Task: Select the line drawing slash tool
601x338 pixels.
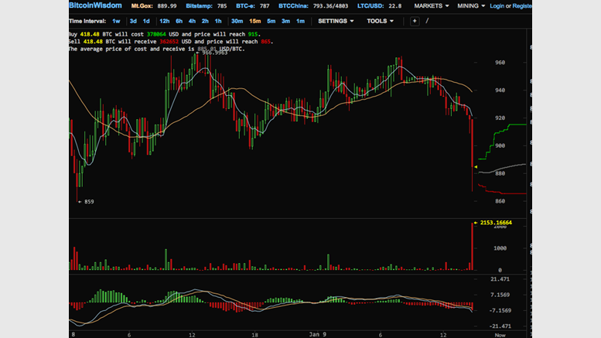Action: pyautogui.click(x=427, y=21)
